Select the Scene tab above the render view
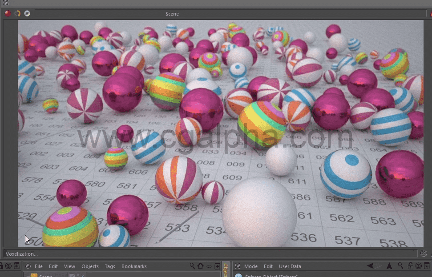Image resolution: width=432 pixels, height=277 pixels. click(172, 14)
